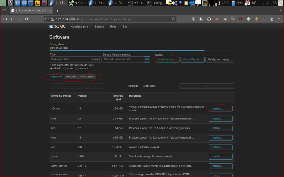Viewport: 284px width, 177px height.
Task: Bookmark the page with the star icon
Action: coord(173,19)
